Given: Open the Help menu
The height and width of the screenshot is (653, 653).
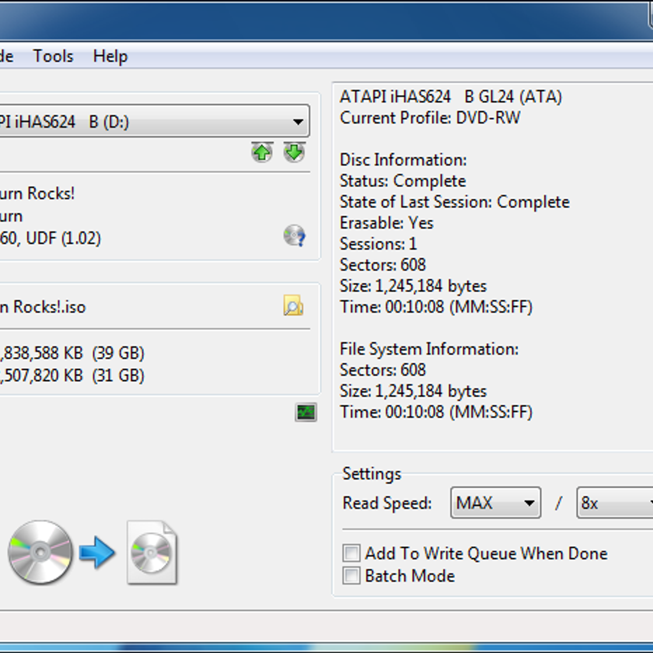Looking at the screenshot, I should pos(110,56).
